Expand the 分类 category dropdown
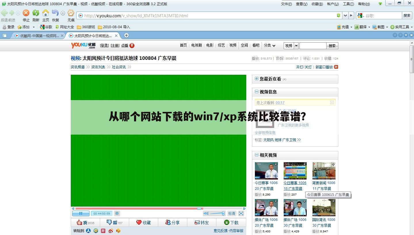 click(x=270, y=45)
